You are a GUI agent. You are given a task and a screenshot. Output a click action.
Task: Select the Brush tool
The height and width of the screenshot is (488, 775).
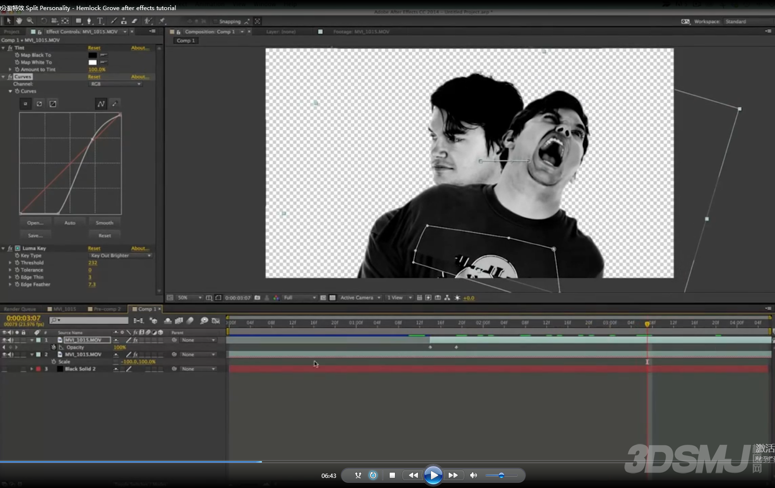click(114, 21)
